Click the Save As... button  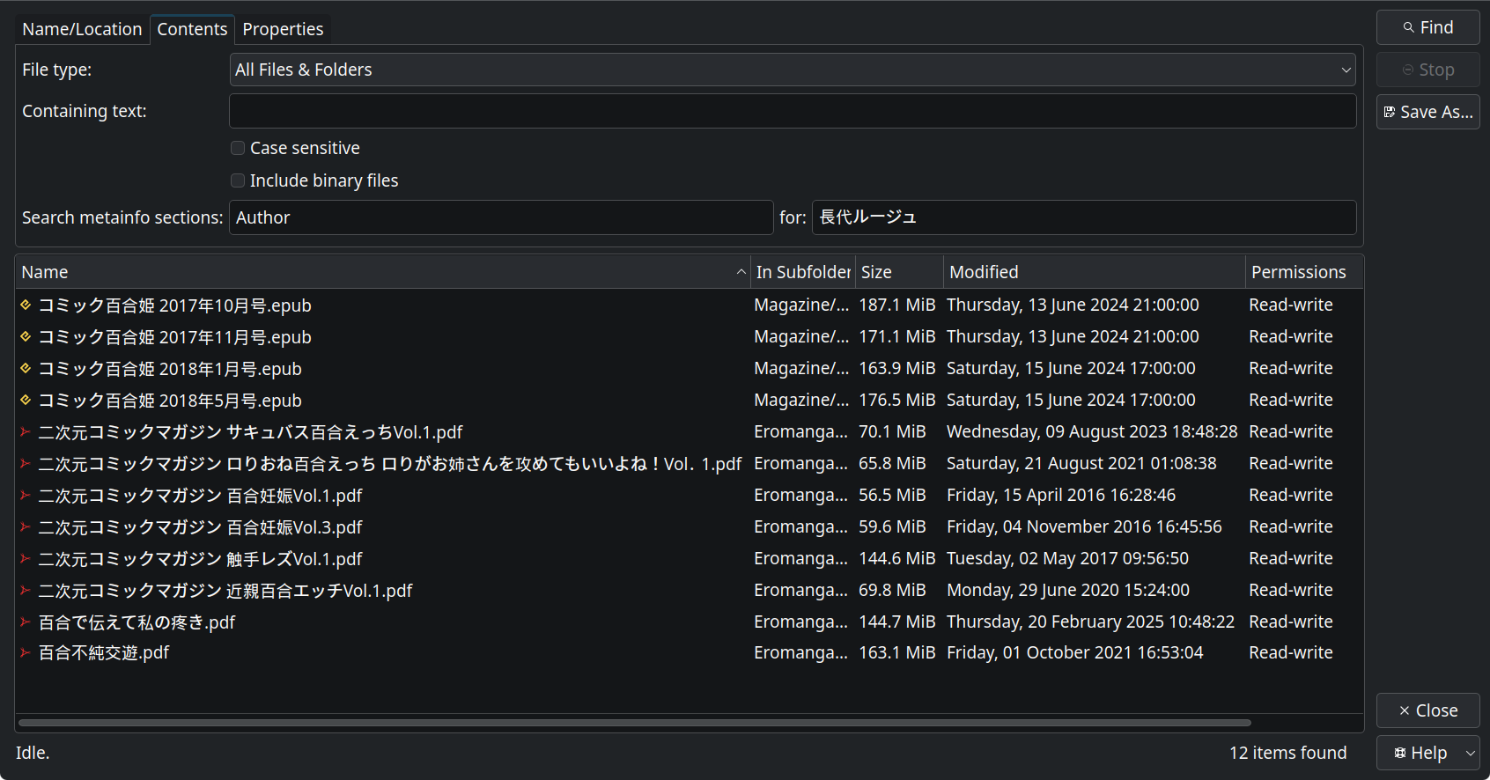click(x=1428, y=112)
